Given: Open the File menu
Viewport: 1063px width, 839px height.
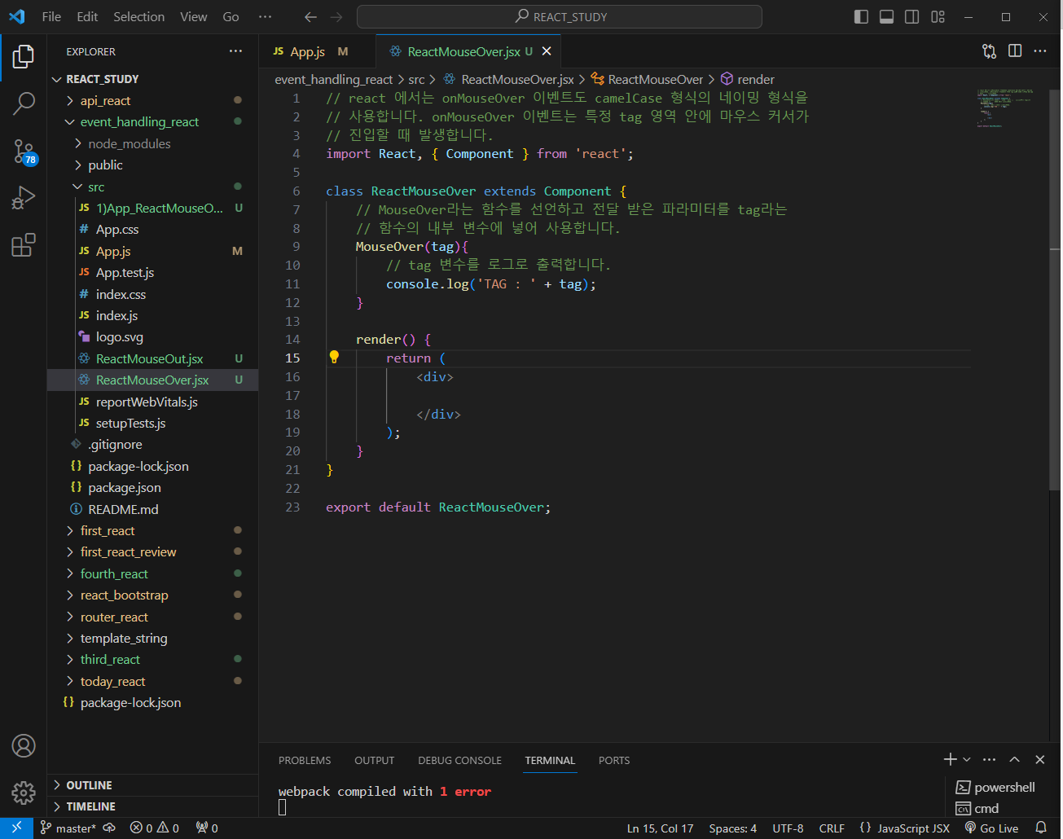Looking at the screenshot, I should coord(51,17).
